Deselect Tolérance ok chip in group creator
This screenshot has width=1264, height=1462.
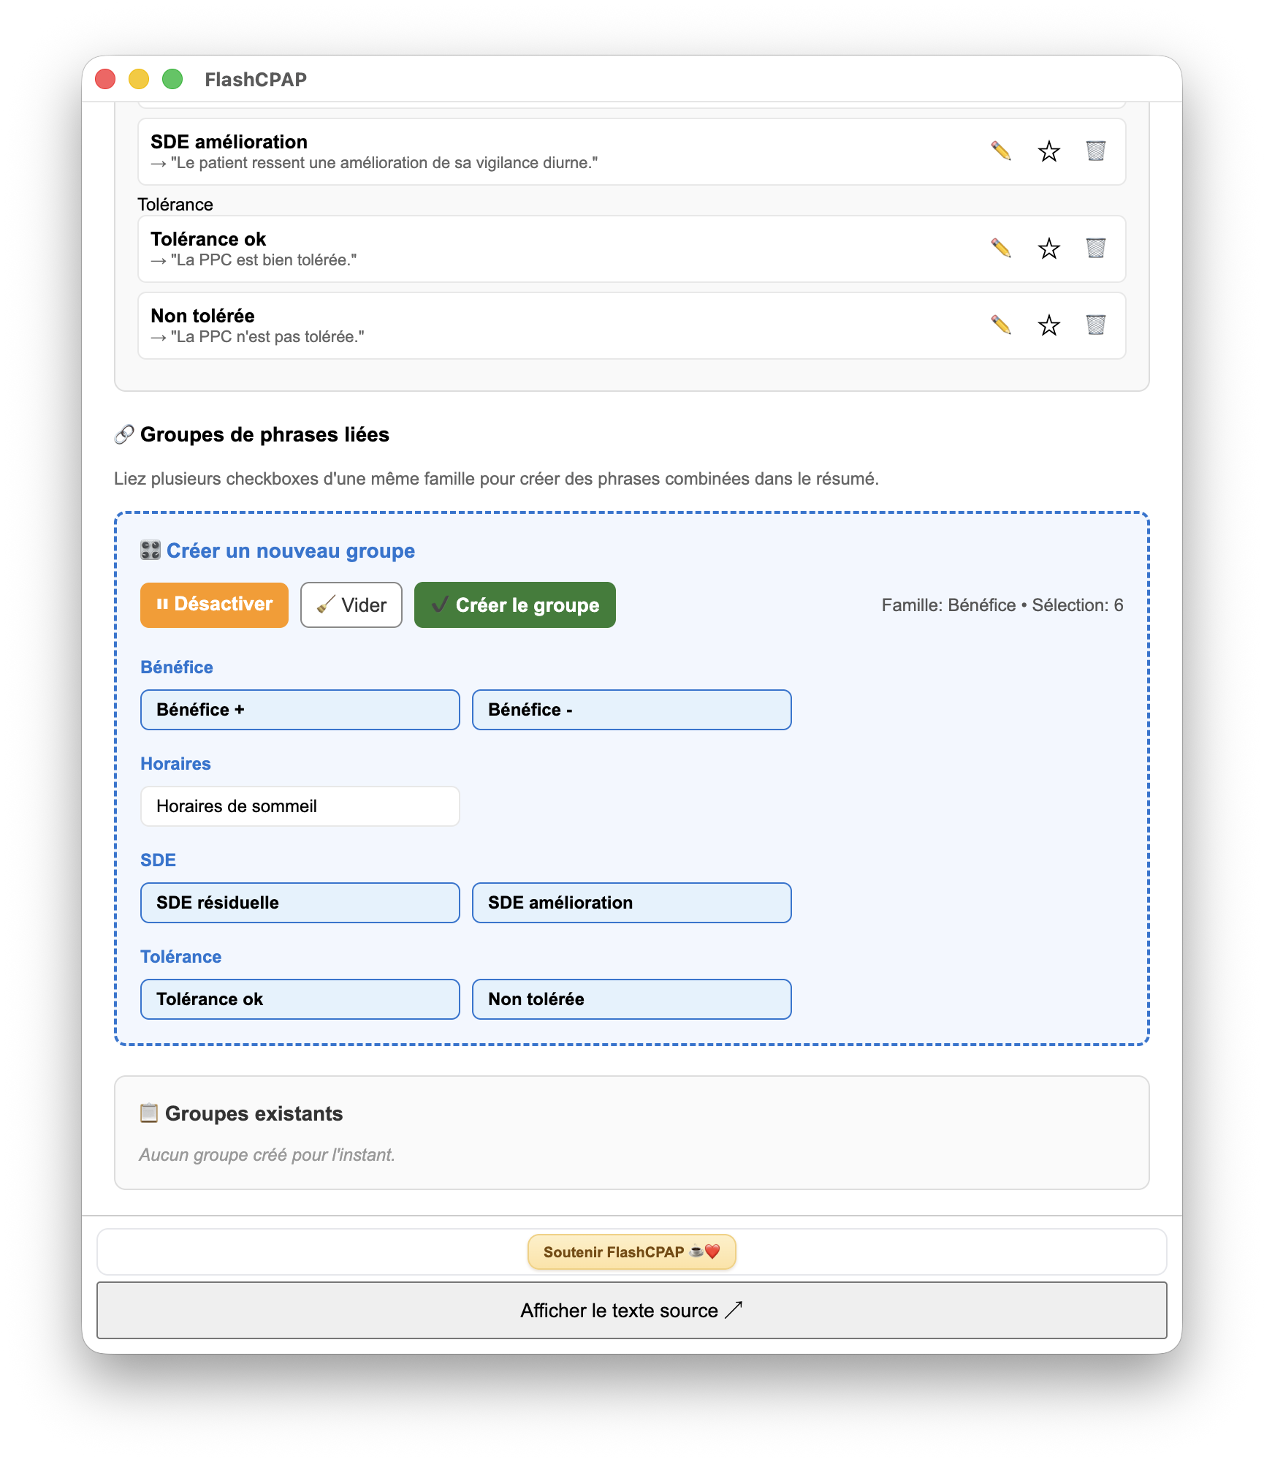(x=300, y=999)
